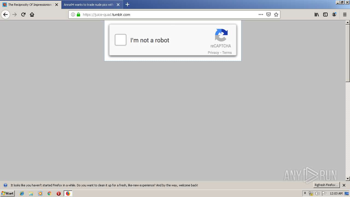Show the sidebars panel

pyautogui.click(x=325, y=15)
